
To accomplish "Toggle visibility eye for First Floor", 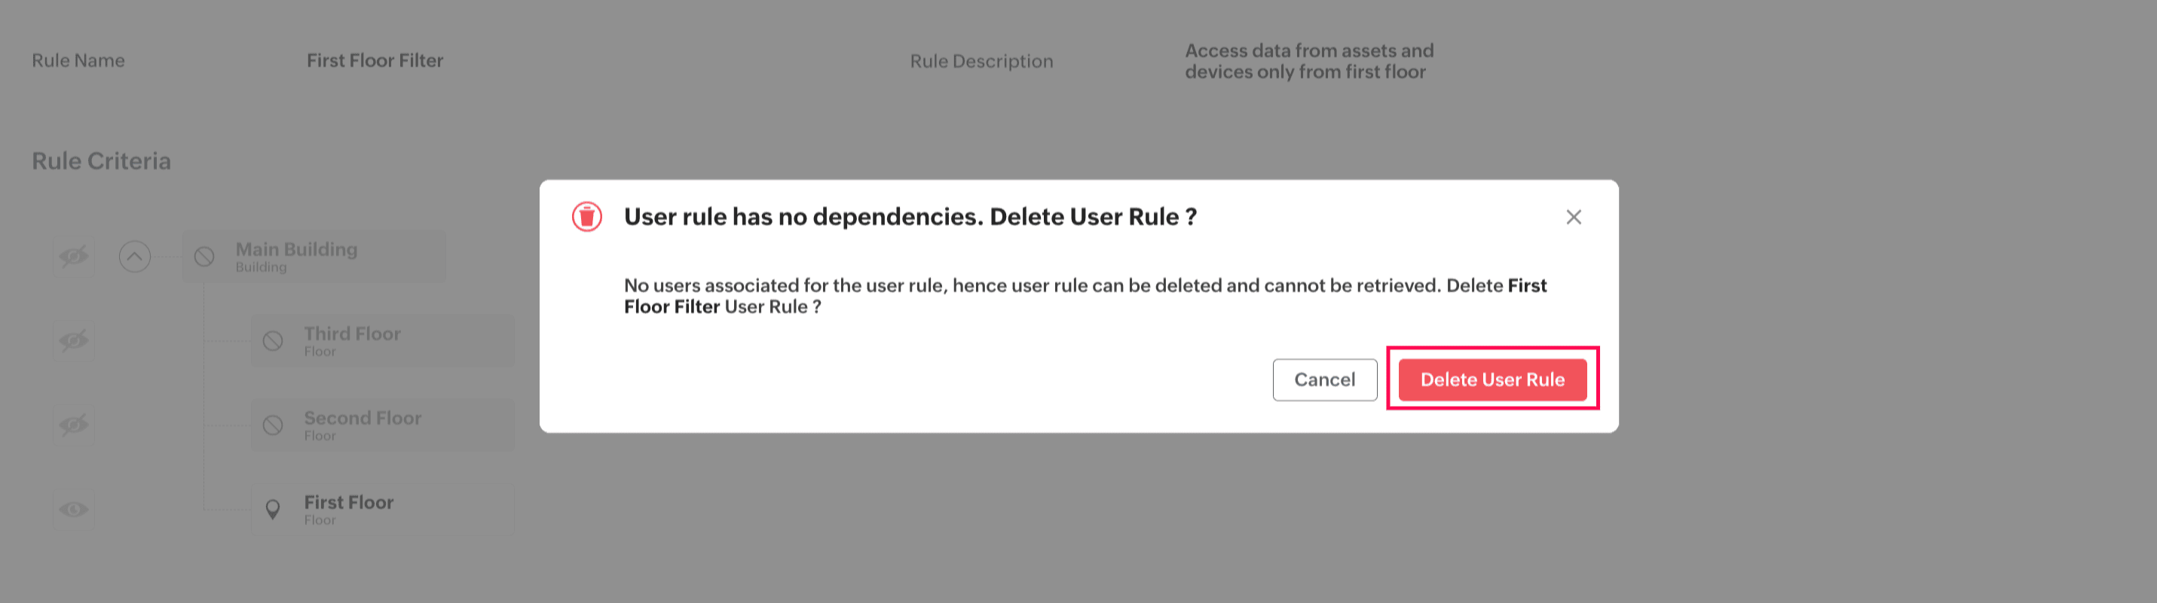I will click(74, 510).
